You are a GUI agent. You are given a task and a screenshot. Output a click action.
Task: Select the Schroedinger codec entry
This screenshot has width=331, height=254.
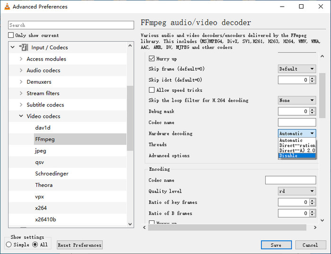(52, 174)
